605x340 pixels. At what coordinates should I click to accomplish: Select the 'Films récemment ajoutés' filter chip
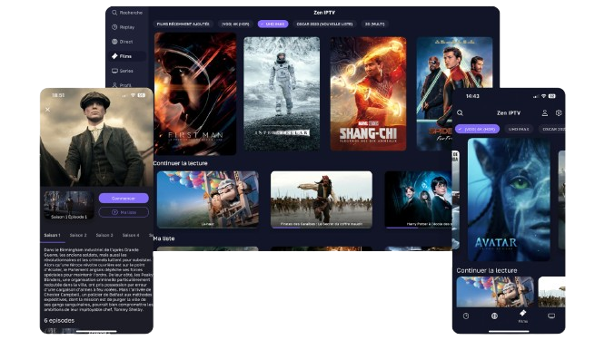183,24
